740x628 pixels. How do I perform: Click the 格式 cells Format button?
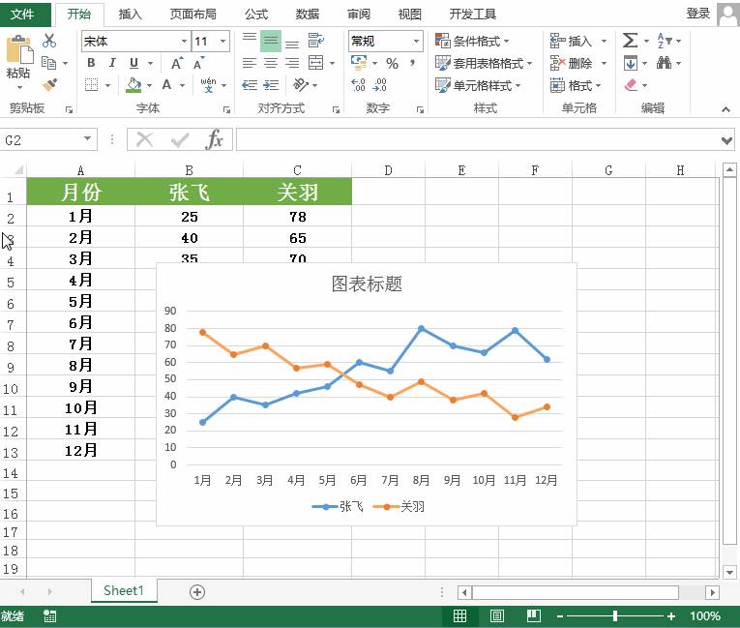tap(576, 85)
